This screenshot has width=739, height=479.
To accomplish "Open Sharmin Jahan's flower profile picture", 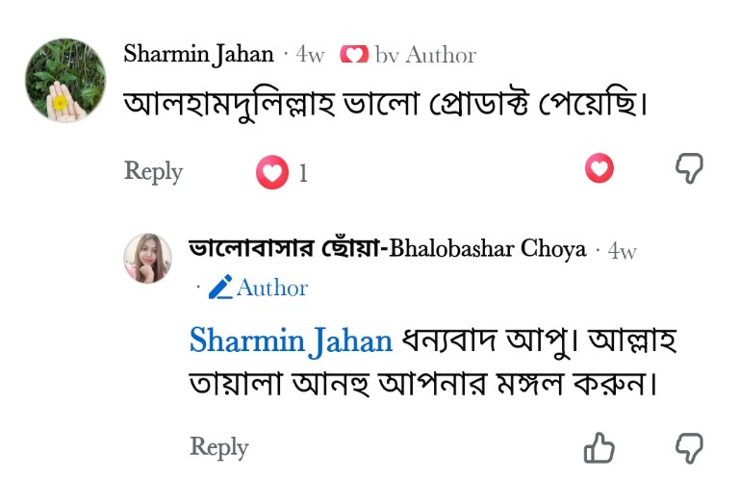I will coord(65,80).
